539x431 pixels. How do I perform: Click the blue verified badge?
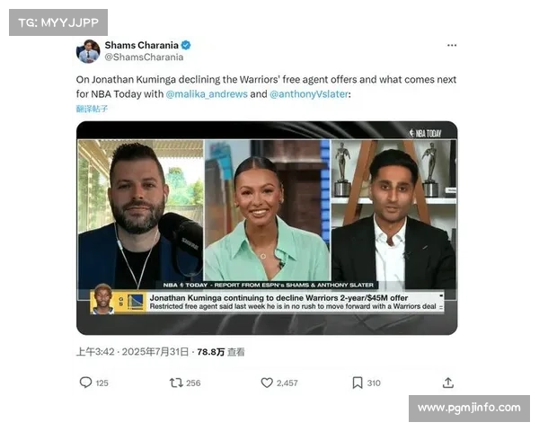186,45
